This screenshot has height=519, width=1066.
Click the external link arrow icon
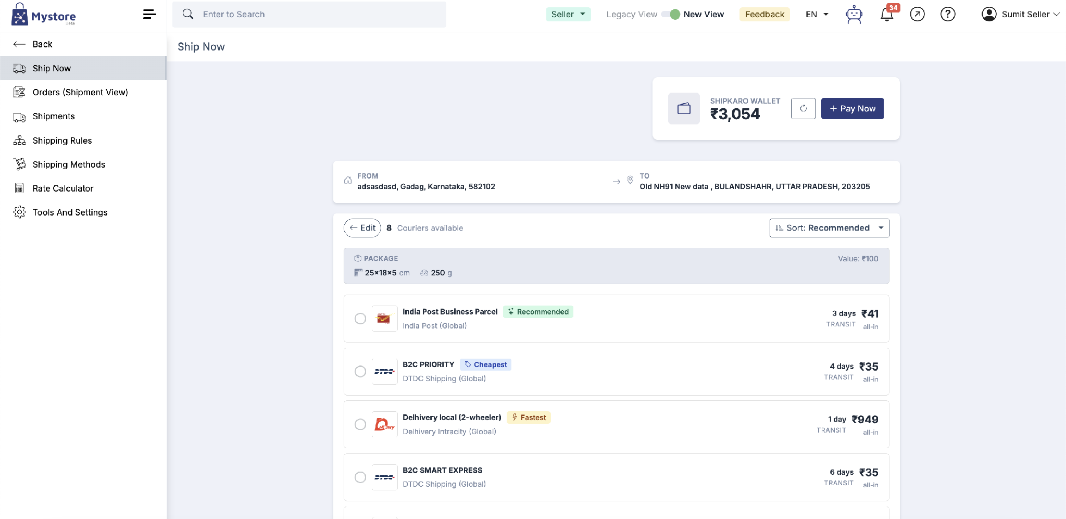coord(918,15)
